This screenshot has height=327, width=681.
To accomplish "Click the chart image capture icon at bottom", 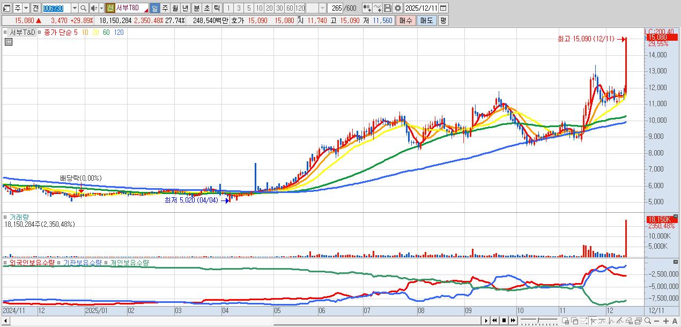I will click(x=638, y=321).
